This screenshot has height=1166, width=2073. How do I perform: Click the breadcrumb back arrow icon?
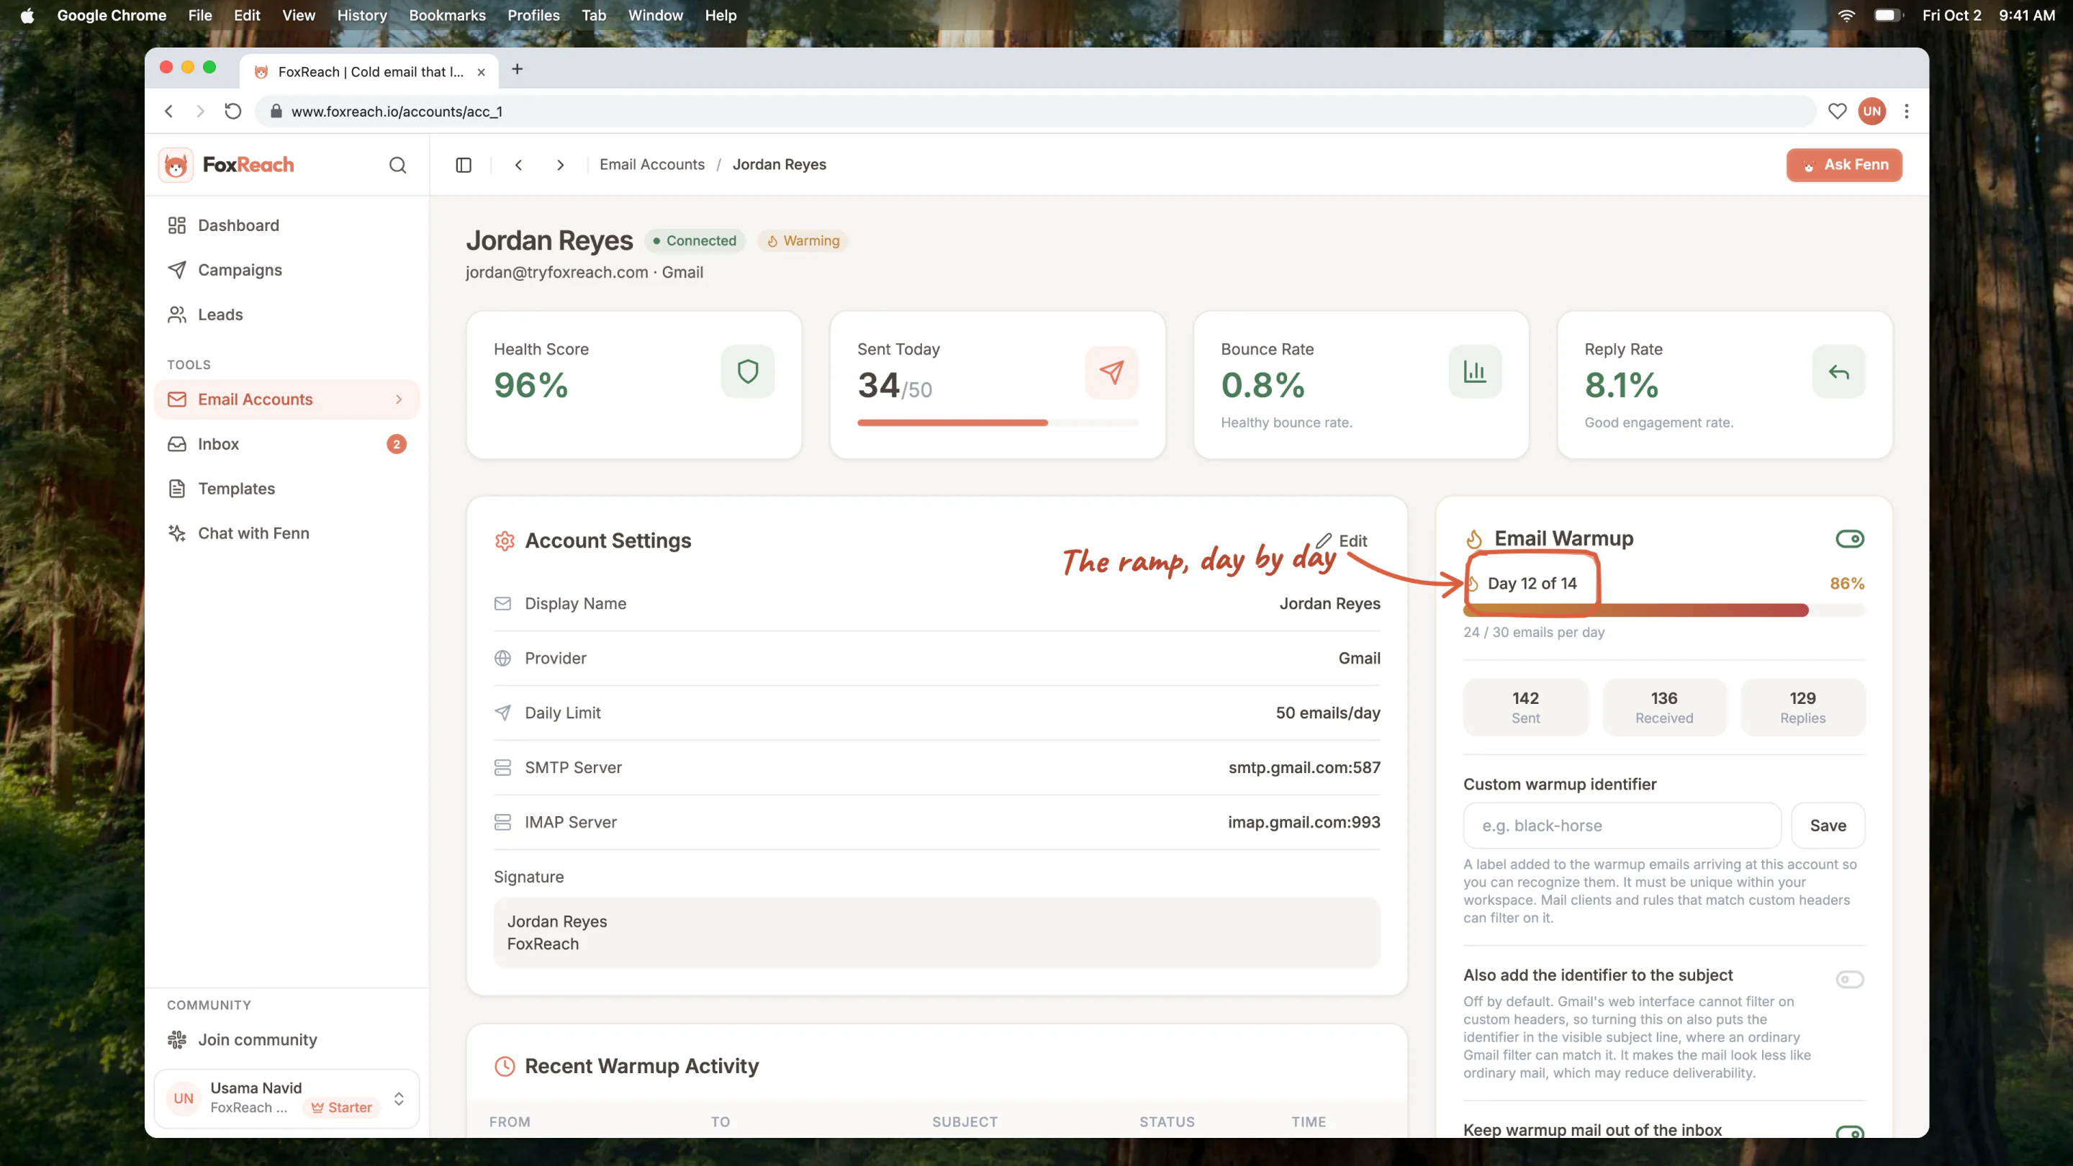(519, 165)
